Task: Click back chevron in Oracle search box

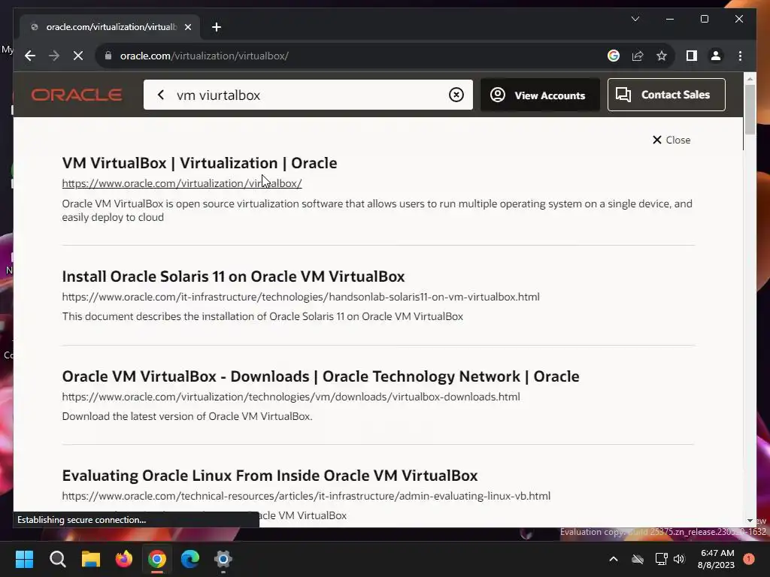Action: click(x=161, y=95)
